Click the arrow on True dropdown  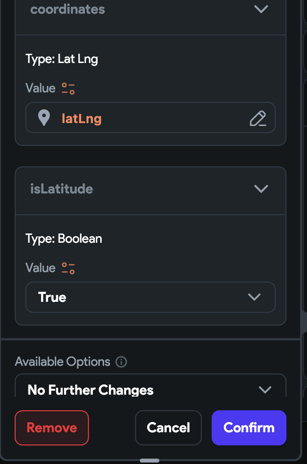click(254, 297)
